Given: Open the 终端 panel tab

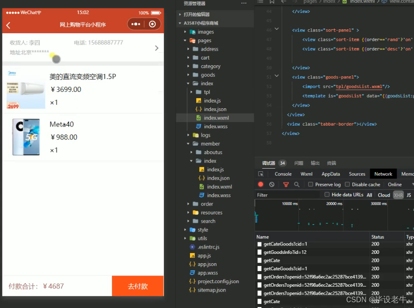Looking at the screenshot, I should pos(331,163).
